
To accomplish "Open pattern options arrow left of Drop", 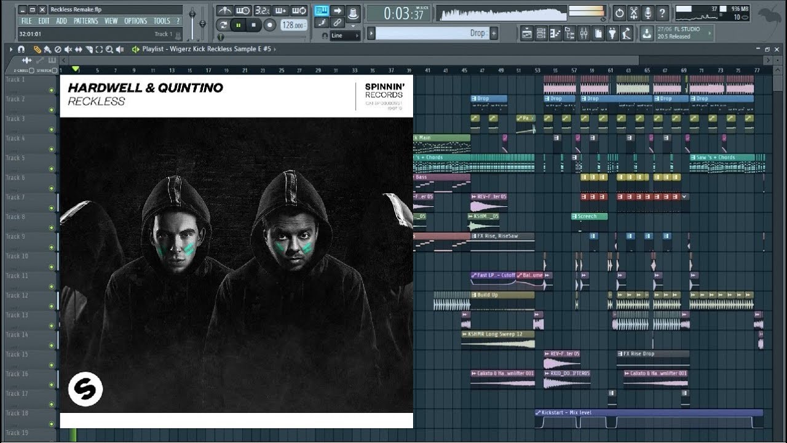I will pos(371,33).
